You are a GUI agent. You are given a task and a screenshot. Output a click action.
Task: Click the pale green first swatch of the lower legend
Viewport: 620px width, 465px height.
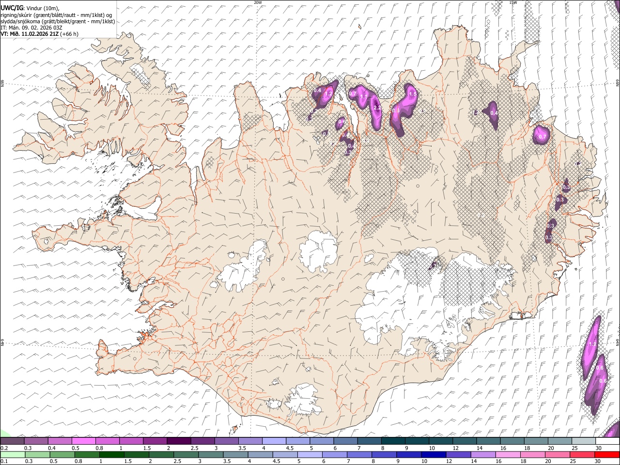(13, 454)
